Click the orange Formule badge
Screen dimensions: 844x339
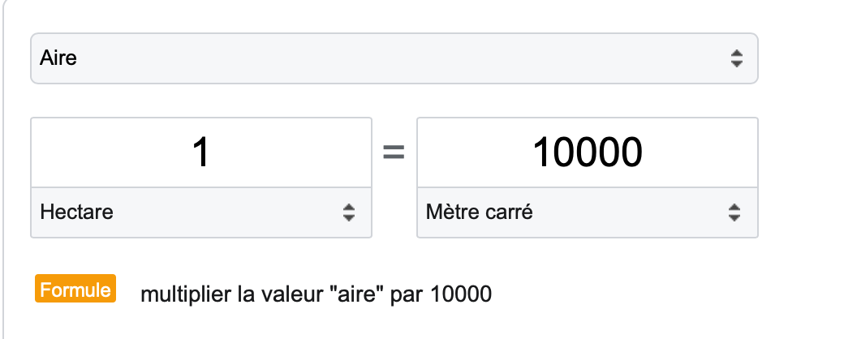click(x=75, y=290)
